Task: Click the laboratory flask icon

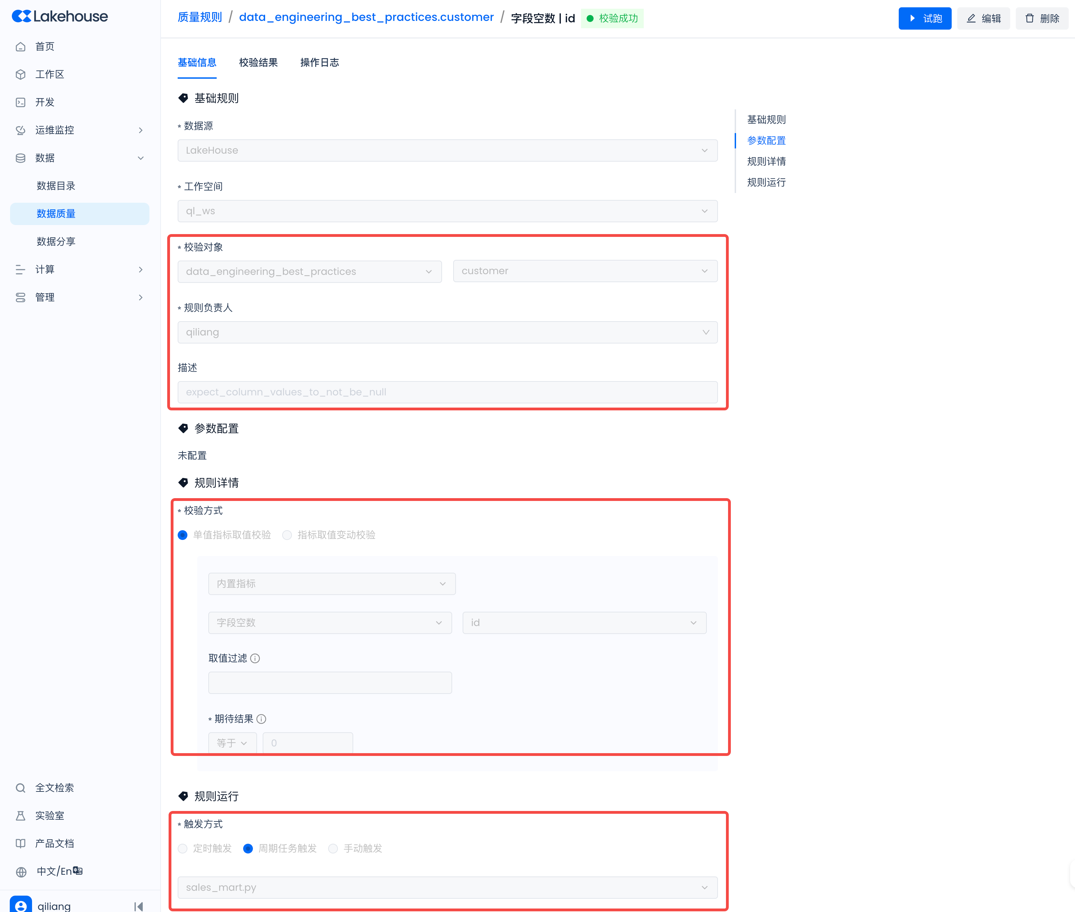Action: pyautogui.click(x=21, y=816)
